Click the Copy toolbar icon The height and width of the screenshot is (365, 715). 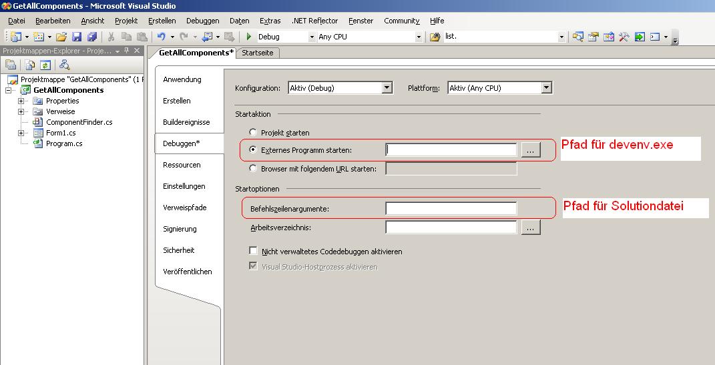click(x=126, y=37)
